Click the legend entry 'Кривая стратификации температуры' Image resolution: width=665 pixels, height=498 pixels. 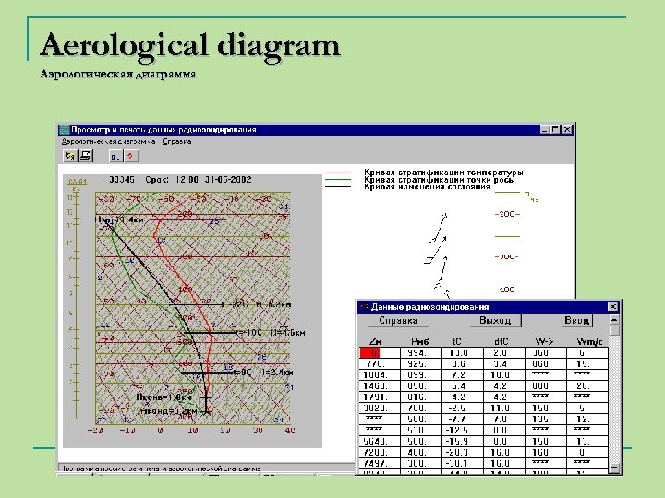[x=443, y=172]
